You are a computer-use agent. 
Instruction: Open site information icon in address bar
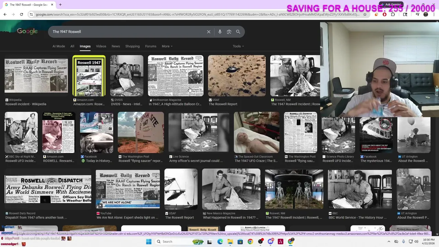(31, 14)
